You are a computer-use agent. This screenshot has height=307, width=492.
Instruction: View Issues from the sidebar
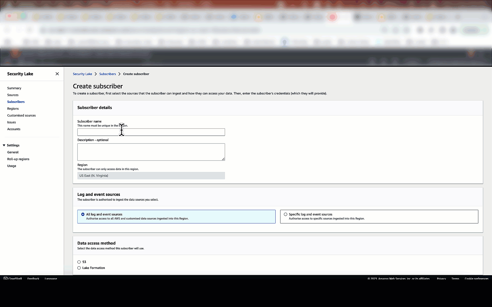point(12,122)
